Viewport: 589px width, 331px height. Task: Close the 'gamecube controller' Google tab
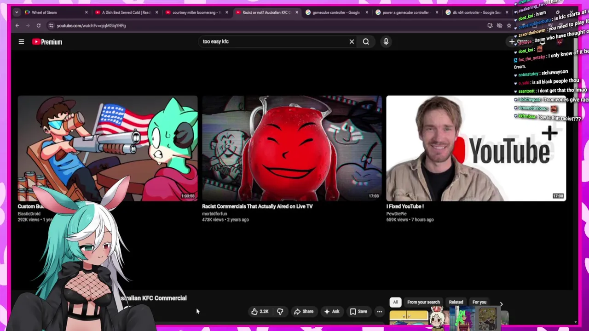(x=367, y=12)
